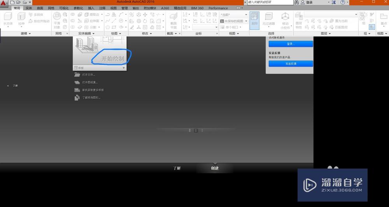The height and width of the screenshot is (207, 389).
Task: Switch to the 曲面 ribbon tab
Action: [x=40, y=8]
